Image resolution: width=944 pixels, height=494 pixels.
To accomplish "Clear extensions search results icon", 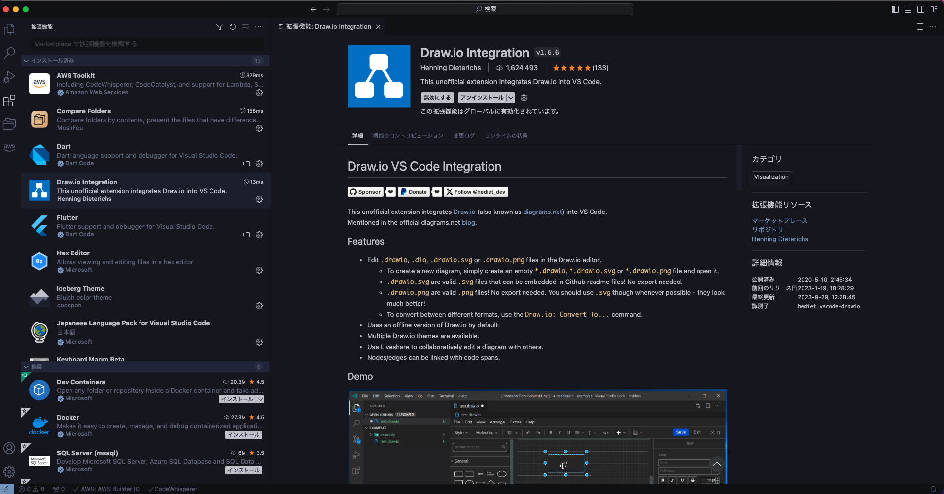I will 245,27.
